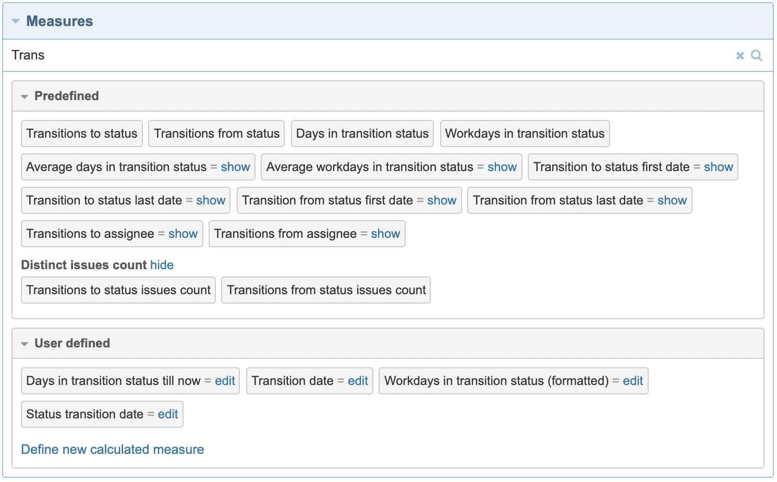Select Transitions from status issues count
The height and width of the screenshot is (482, 777).
coord(326,290)
